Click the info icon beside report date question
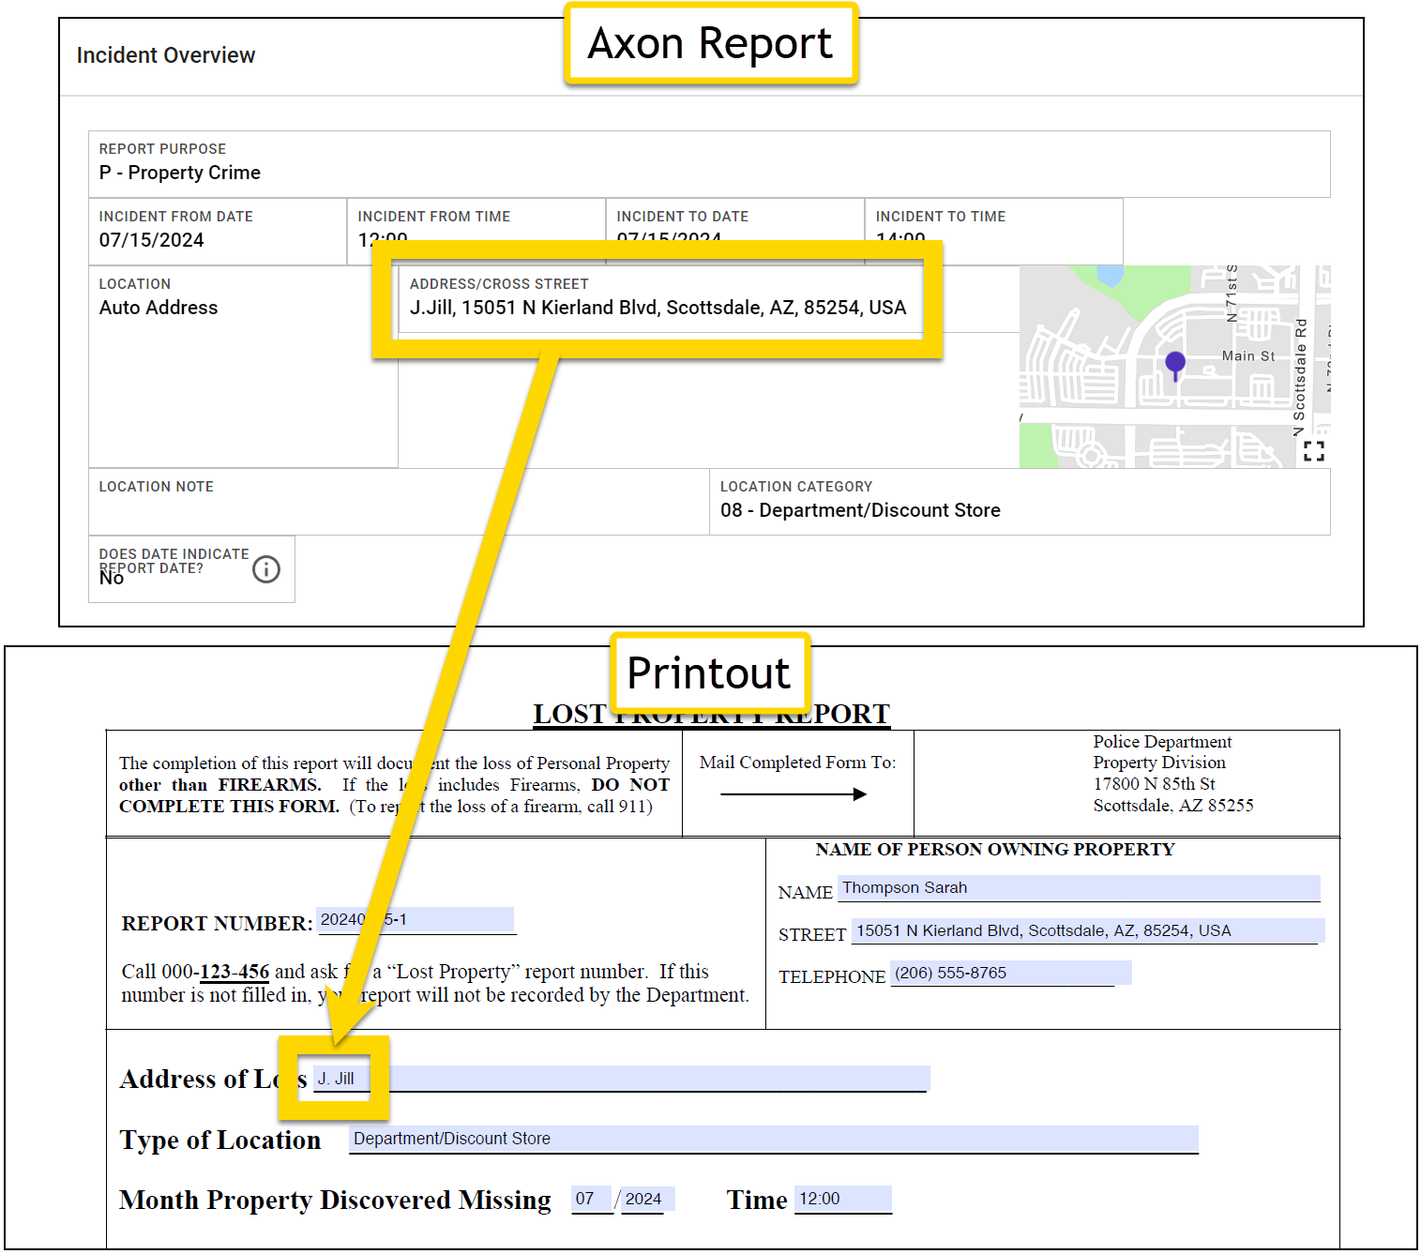 pyautogui.click(x=266, y=569)
